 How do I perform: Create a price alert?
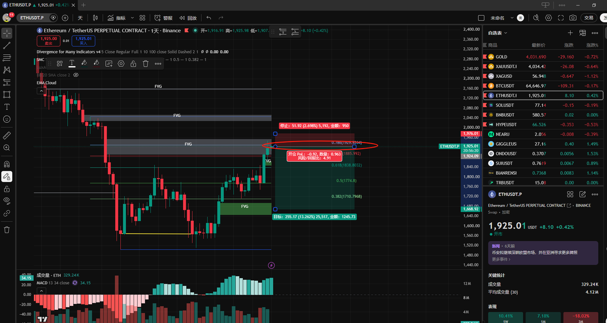tap(164, 18)
